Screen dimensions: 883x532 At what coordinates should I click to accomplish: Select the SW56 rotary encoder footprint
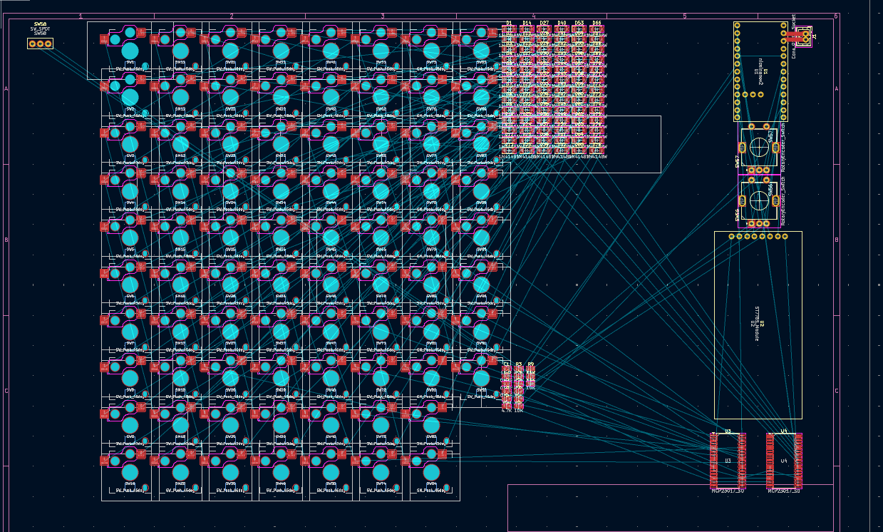(758, 200)
